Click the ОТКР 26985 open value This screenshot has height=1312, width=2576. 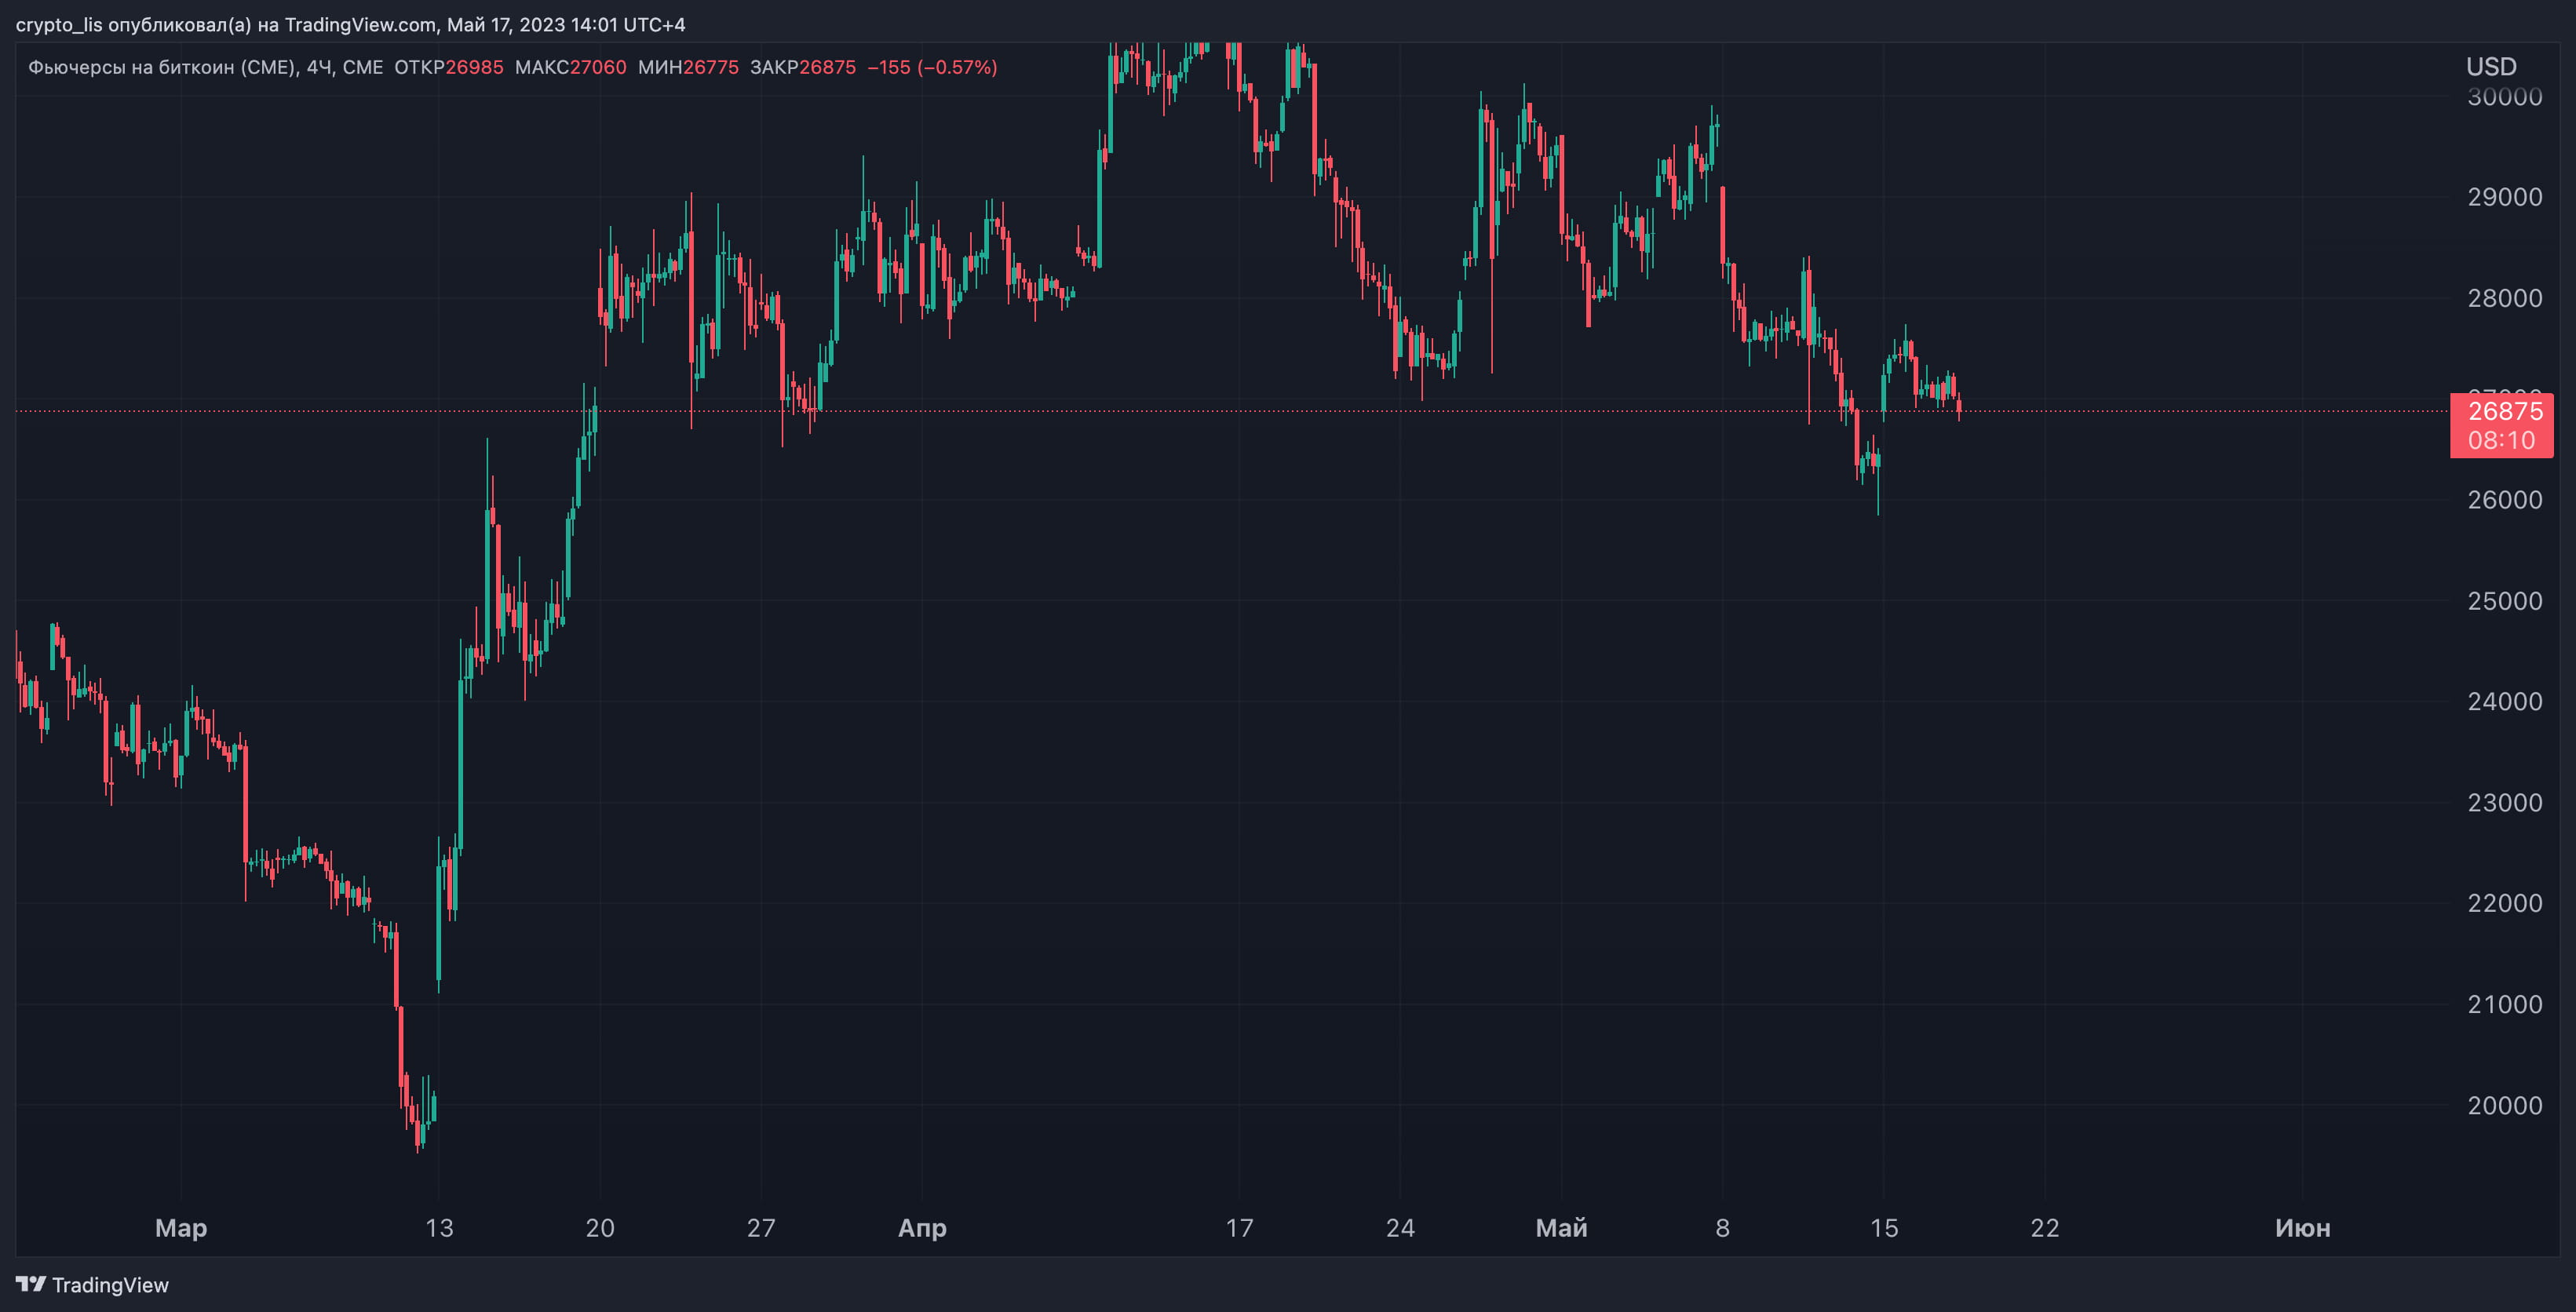(474, 67)
